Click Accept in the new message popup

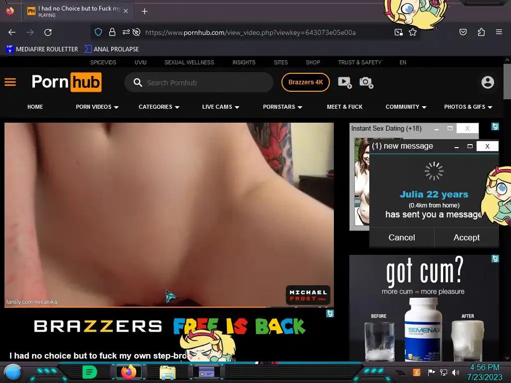pyautogui.click(x=467, y=237)
